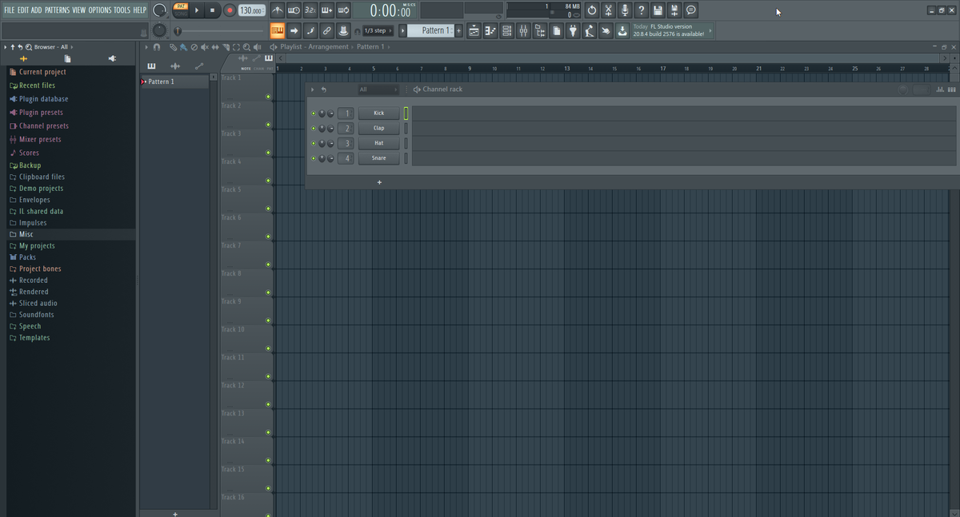The image size is (960, 517).
Task: Switch transport to PAT mode
Action: [x=181, y=6]
